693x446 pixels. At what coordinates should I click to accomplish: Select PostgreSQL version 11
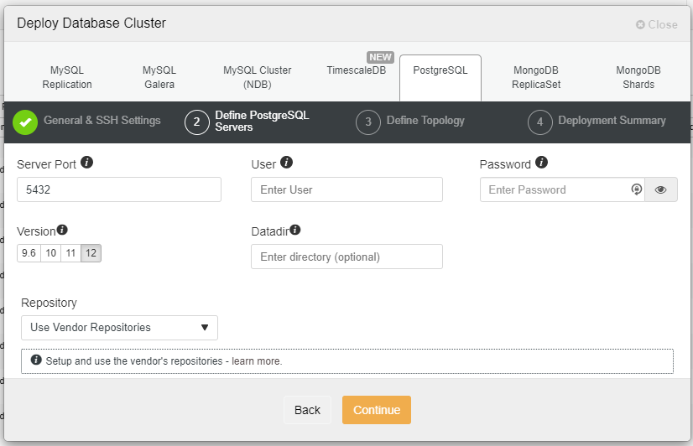click(x=70, y=253)
